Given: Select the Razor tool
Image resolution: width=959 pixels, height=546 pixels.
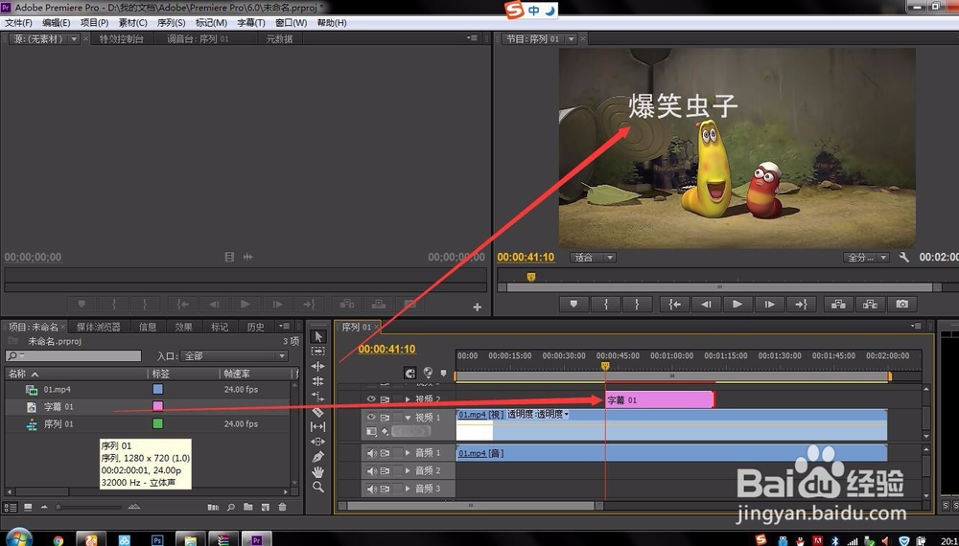Looking at the screenshot, I should 318,412.
